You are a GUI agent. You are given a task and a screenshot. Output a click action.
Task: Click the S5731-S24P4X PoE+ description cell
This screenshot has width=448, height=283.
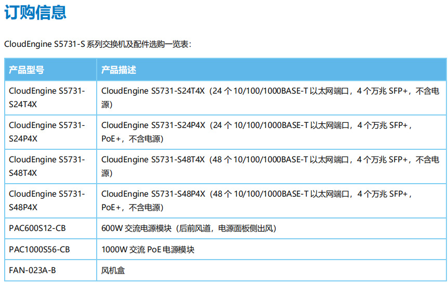[x=271, y=132]
